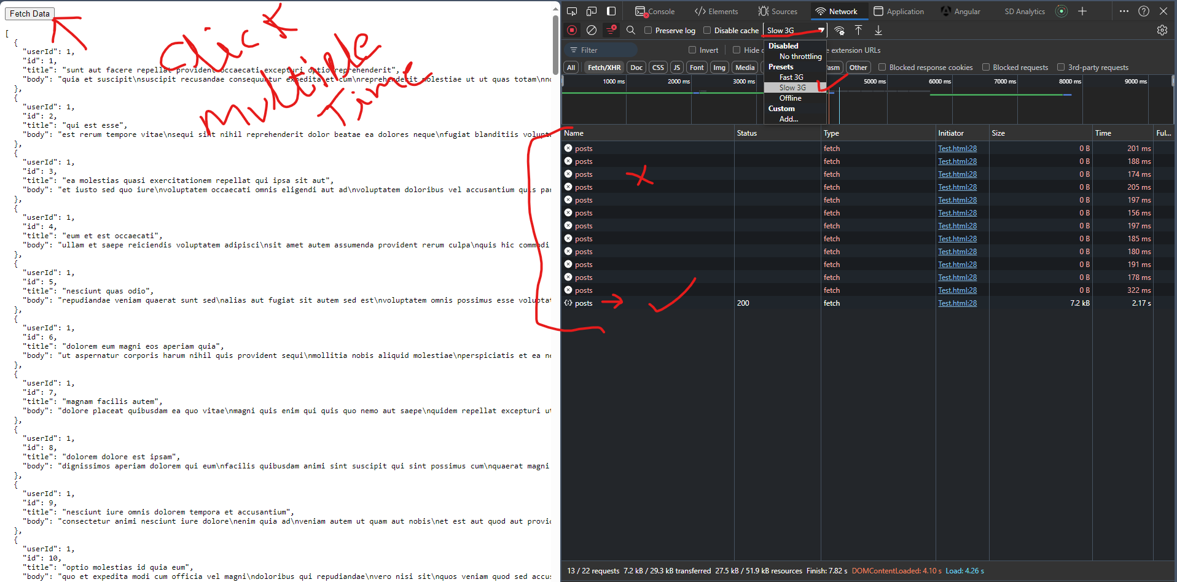Open the network conditions icon

click(839, 30)
